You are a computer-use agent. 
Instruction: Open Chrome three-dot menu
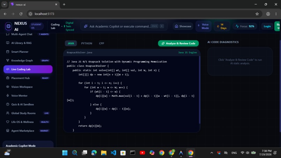click(x=276, y=14)
